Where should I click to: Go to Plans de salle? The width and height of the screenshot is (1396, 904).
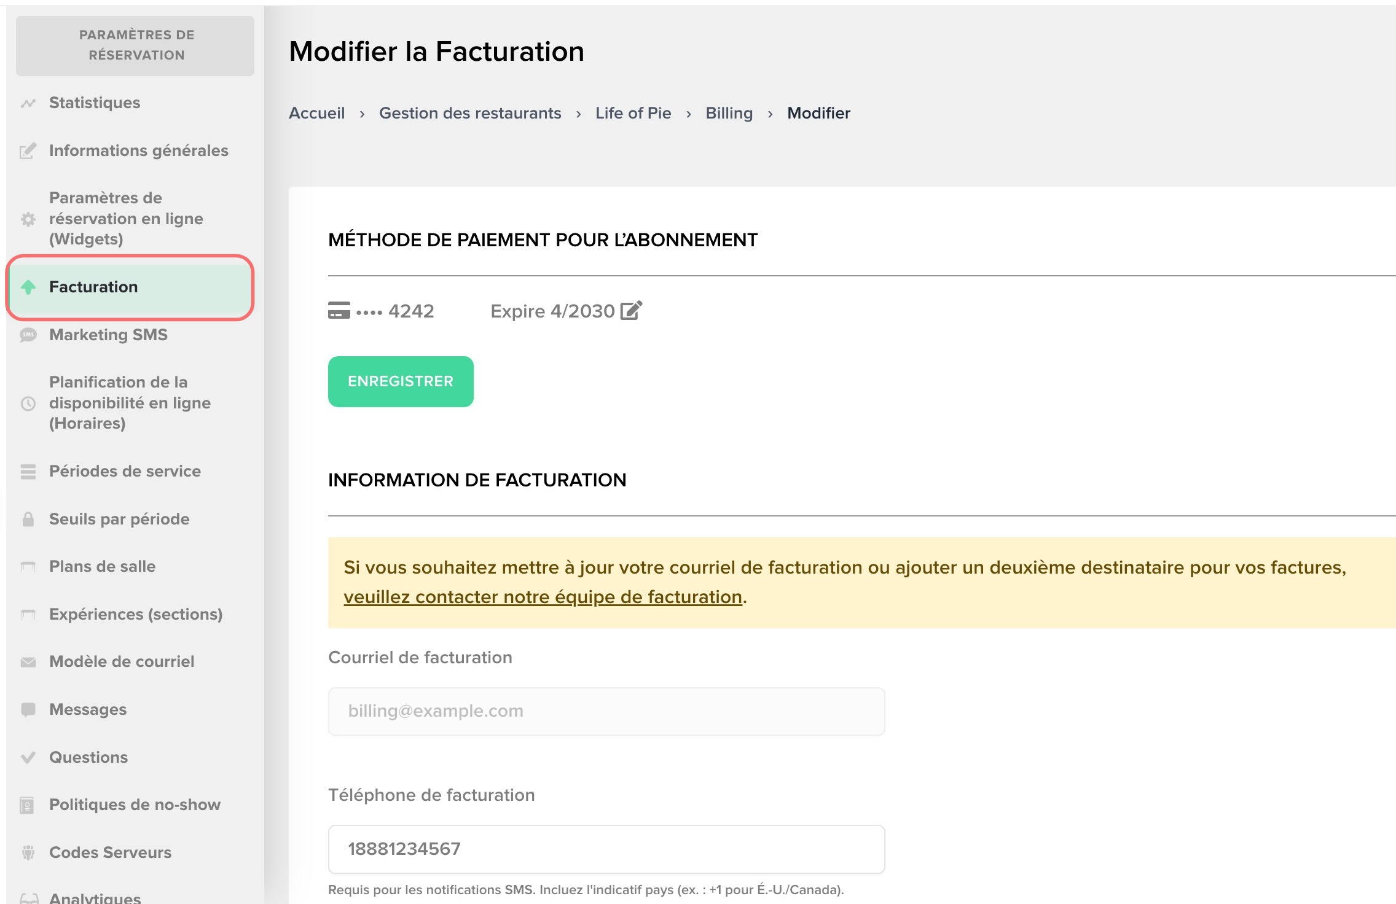(x=102, y=566)
